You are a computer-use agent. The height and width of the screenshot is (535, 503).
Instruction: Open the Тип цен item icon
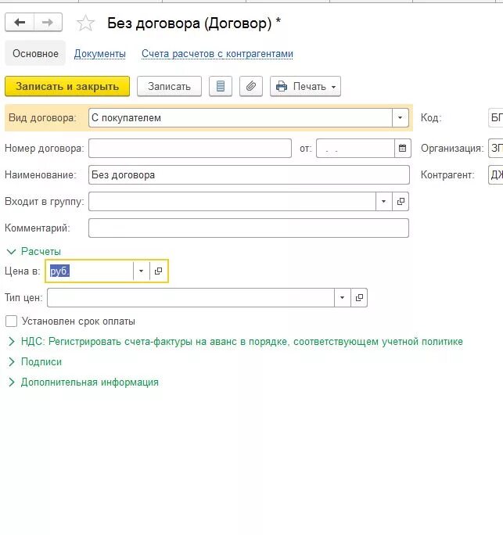click(359, 297)
